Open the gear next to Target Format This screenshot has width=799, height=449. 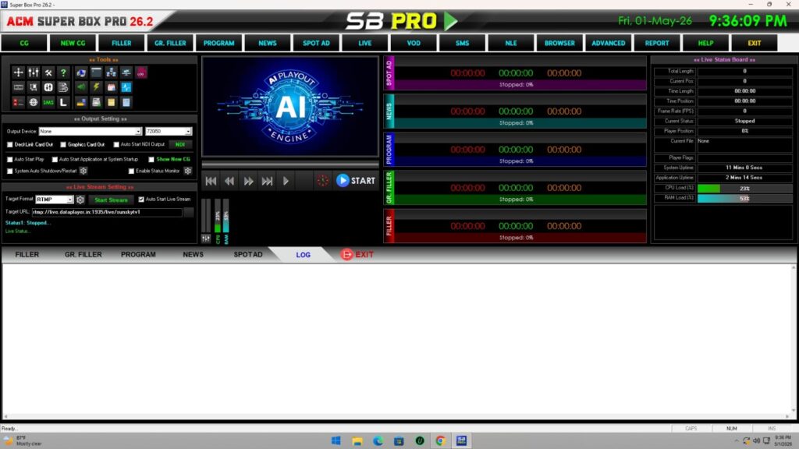tap(80, 200)
